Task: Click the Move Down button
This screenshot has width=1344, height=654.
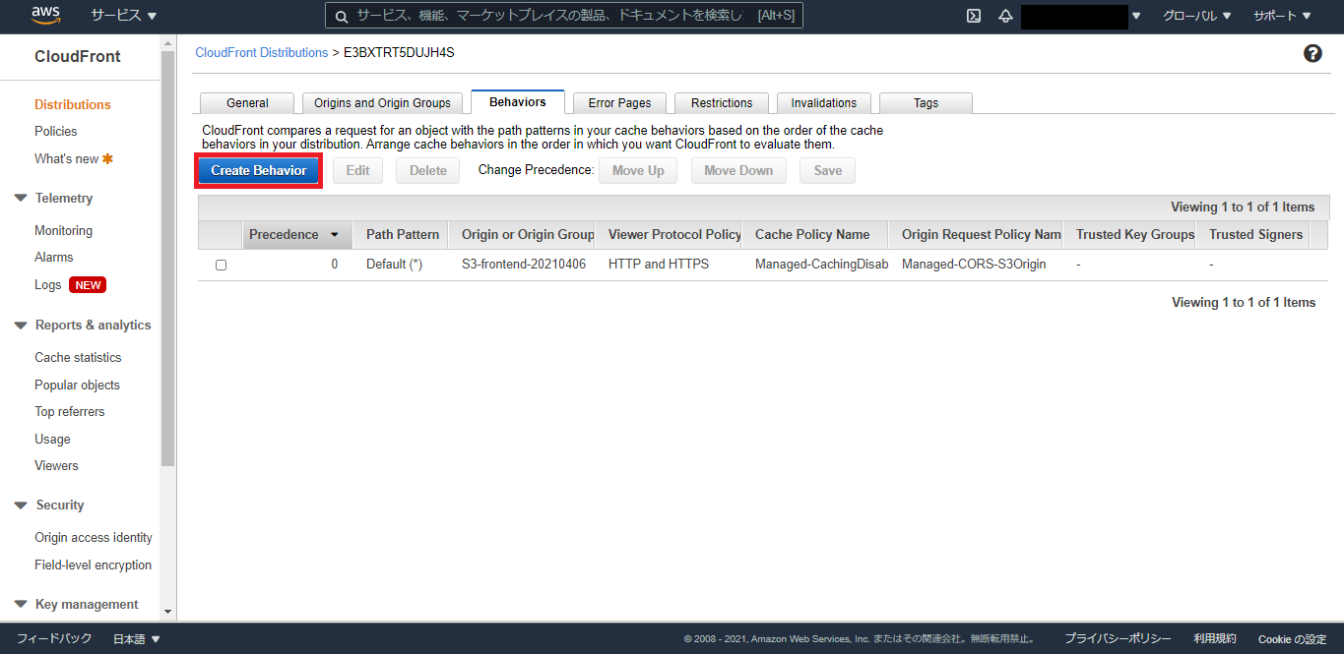Action: pos(738,170)
